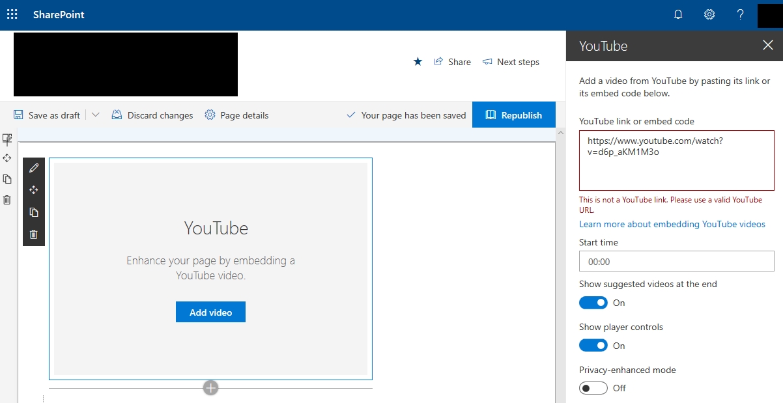Open the help question mark
Screen dimensions: 783x403
point(740,14)
